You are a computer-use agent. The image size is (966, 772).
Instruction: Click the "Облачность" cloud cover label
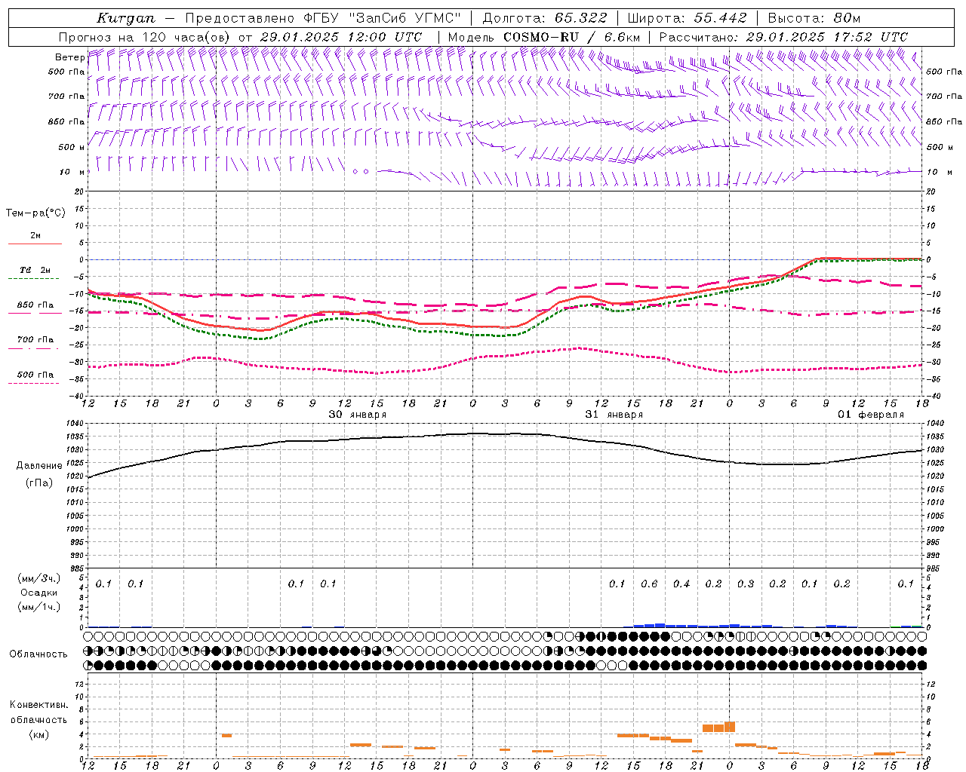pos(38,654)
